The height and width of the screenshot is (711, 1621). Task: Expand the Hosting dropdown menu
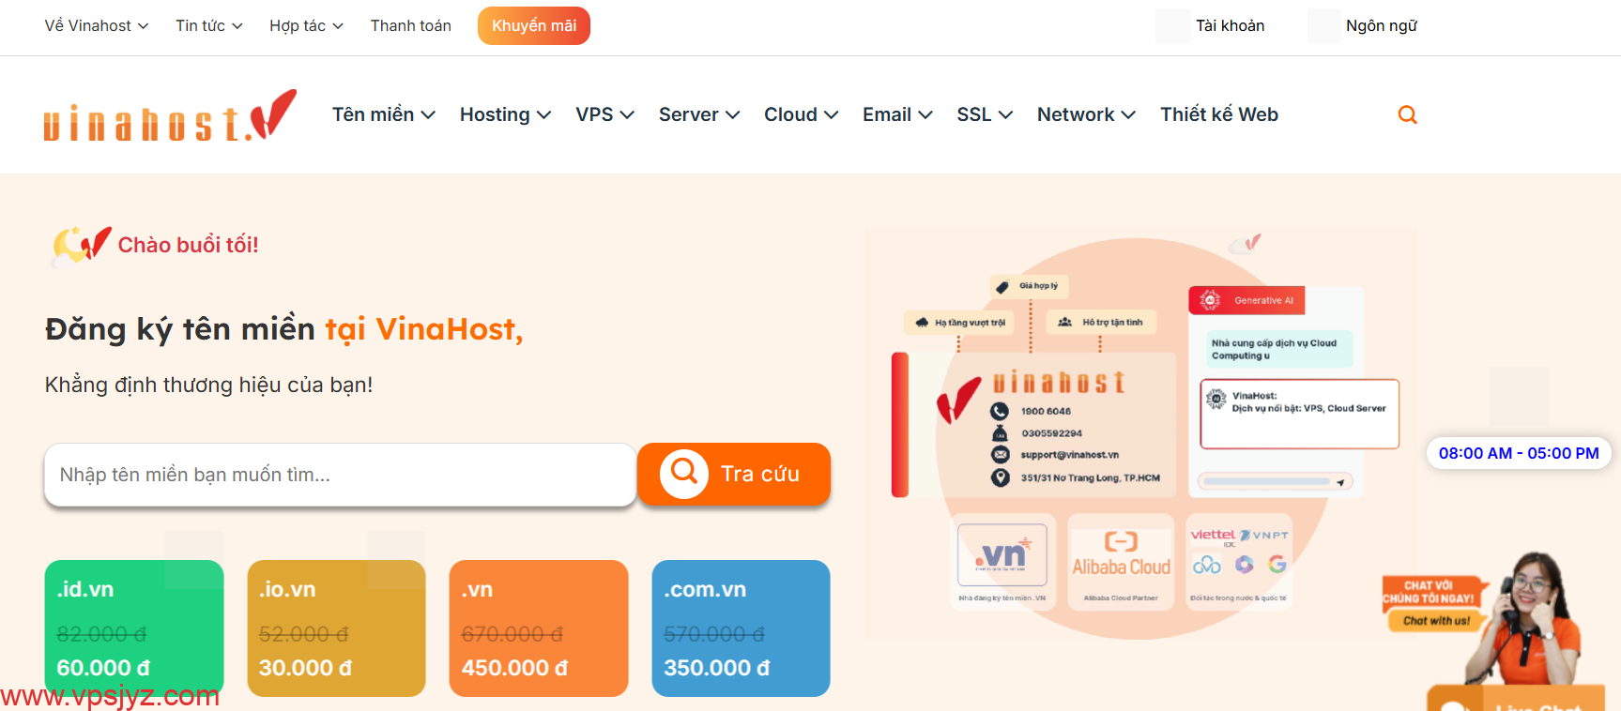[x=505, y=114]
